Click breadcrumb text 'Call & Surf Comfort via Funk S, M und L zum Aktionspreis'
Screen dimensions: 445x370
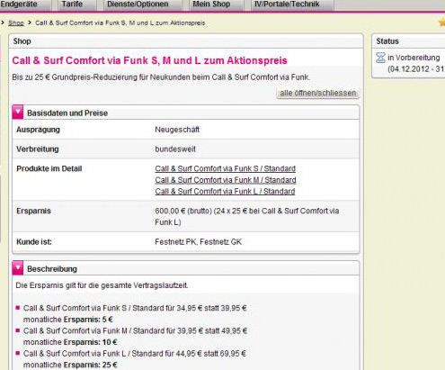[x=120, y=23]
